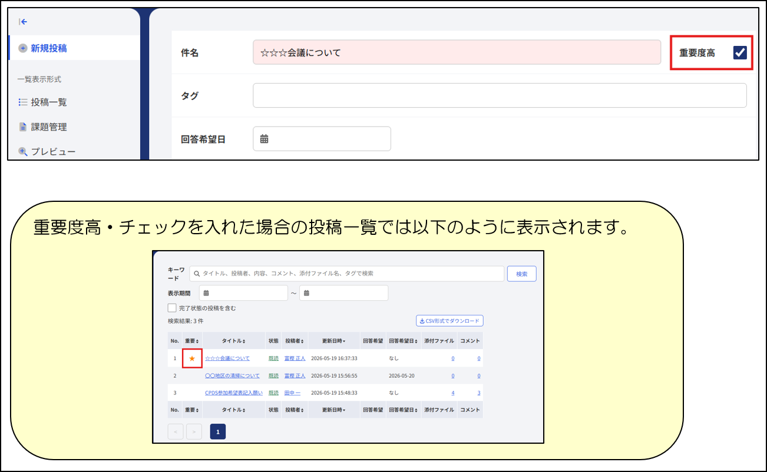Click poster 田中 一 in row 3
Image resolution: width=767 pixels, height=472 pixels.
coord(292,393)
